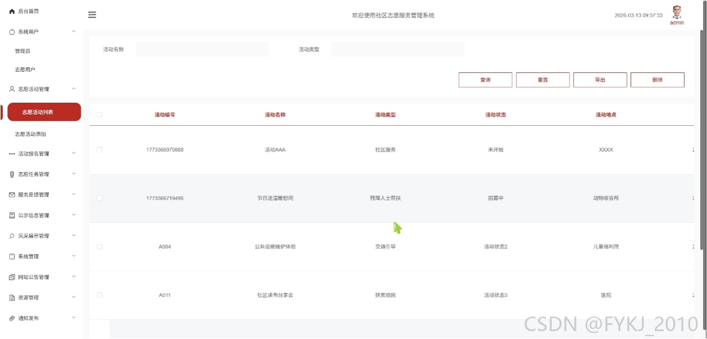Click the 系统用户 sidebar icon
Screen dimensions: 707x339
tap(12, 32)
